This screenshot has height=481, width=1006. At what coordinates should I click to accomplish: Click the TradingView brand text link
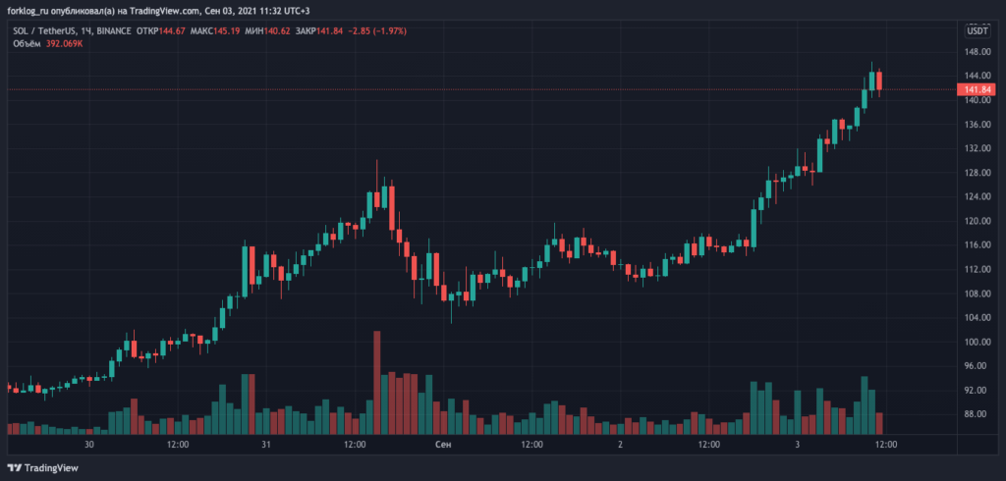pos(52,468)
